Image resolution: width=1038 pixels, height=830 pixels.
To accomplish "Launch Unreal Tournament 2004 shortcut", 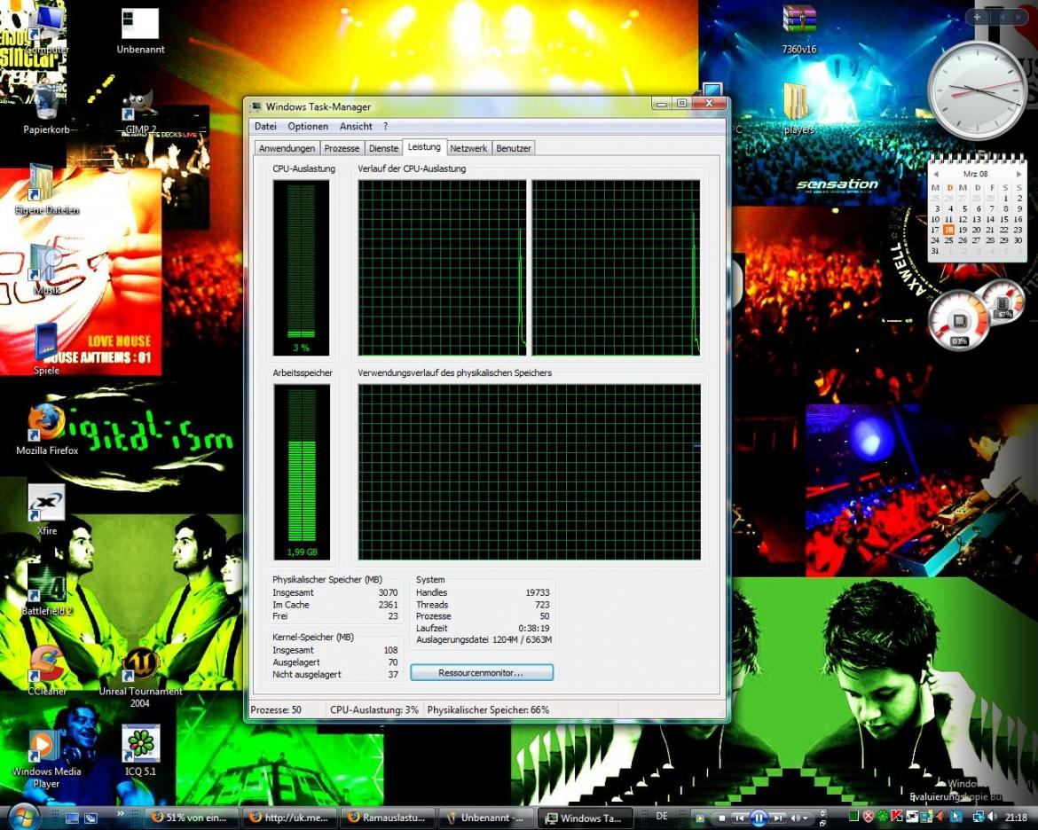I will point(140,677).
